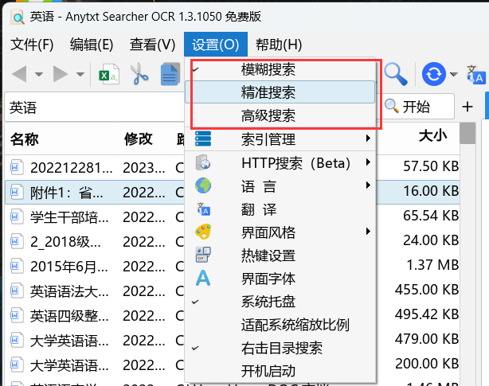The height and width of the screenshot is (386, 489).
Task: Click Word icon of 2015年6月... row
Action: (17, 267)
